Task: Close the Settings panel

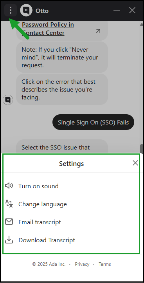Action: [135, 163]
